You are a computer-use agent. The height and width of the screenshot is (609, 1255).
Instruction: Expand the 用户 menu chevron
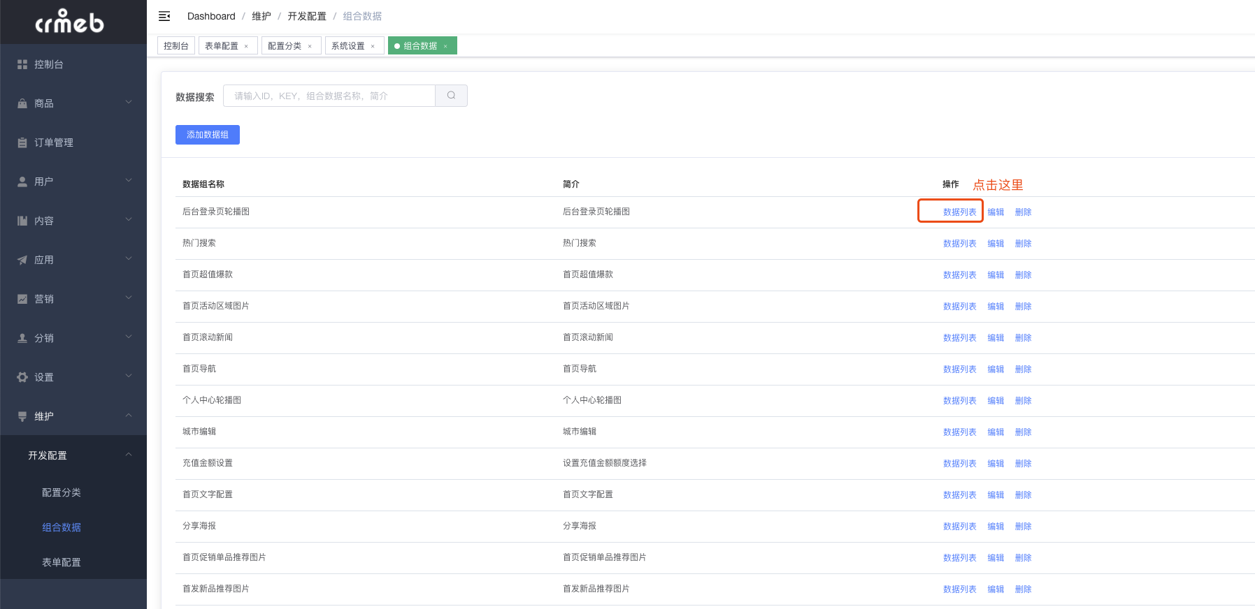(x=129, y=181)
